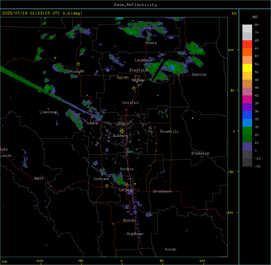
Task: Click the Sylvan label
Action: point(123,77)
